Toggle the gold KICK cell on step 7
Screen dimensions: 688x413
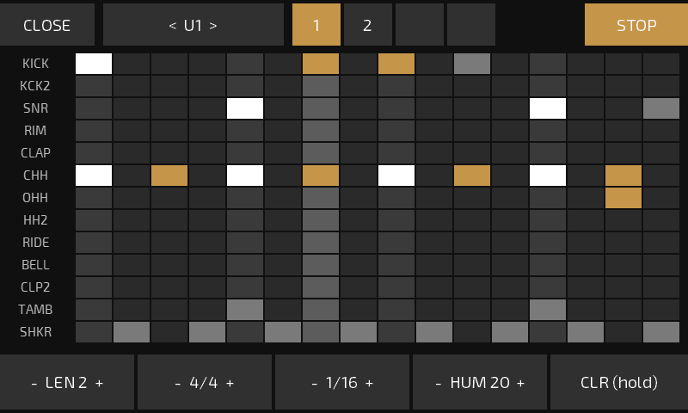(x=321, y=64)
